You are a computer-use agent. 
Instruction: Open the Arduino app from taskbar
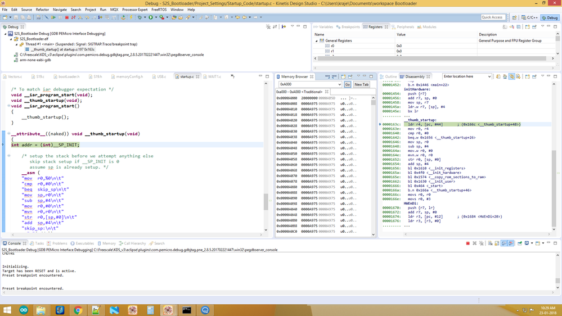point(23,310)
